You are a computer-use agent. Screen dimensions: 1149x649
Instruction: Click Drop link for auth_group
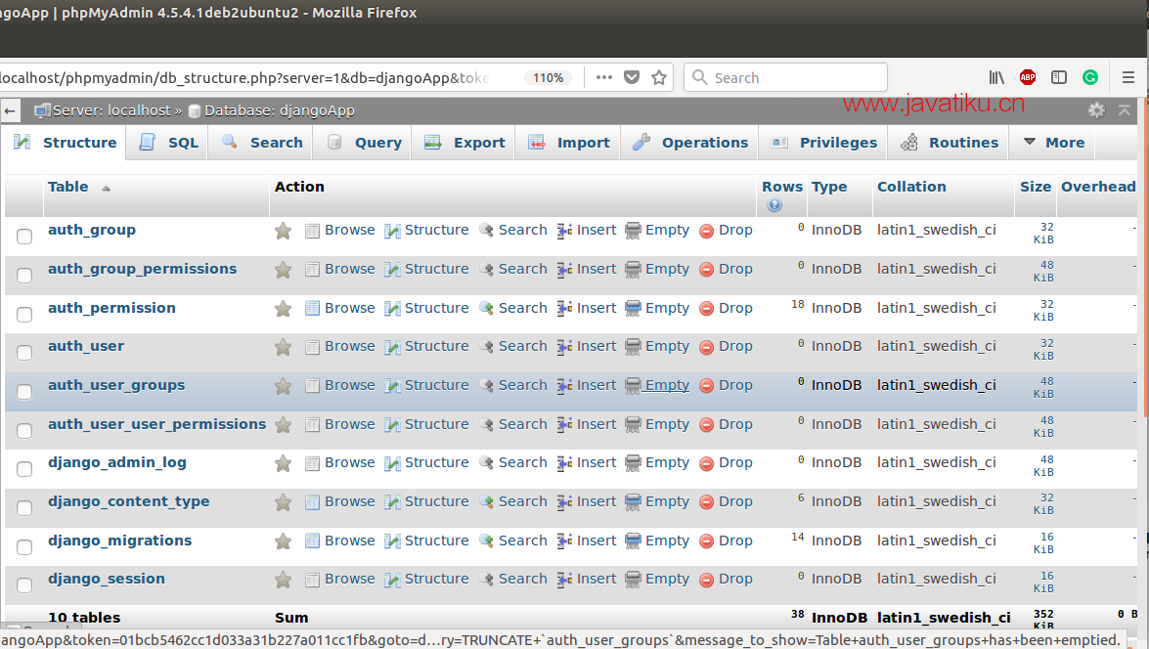(735, 230)
